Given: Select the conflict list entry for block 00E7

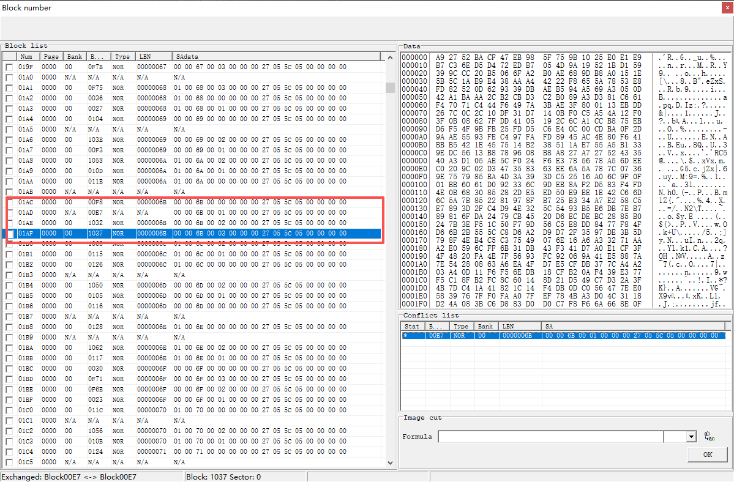Looking at the screenshot, I should point(563,336).
